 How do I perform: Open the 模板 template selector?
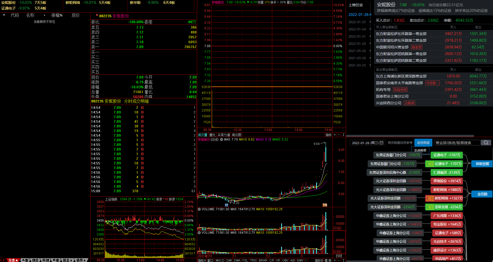coord(328,260)
